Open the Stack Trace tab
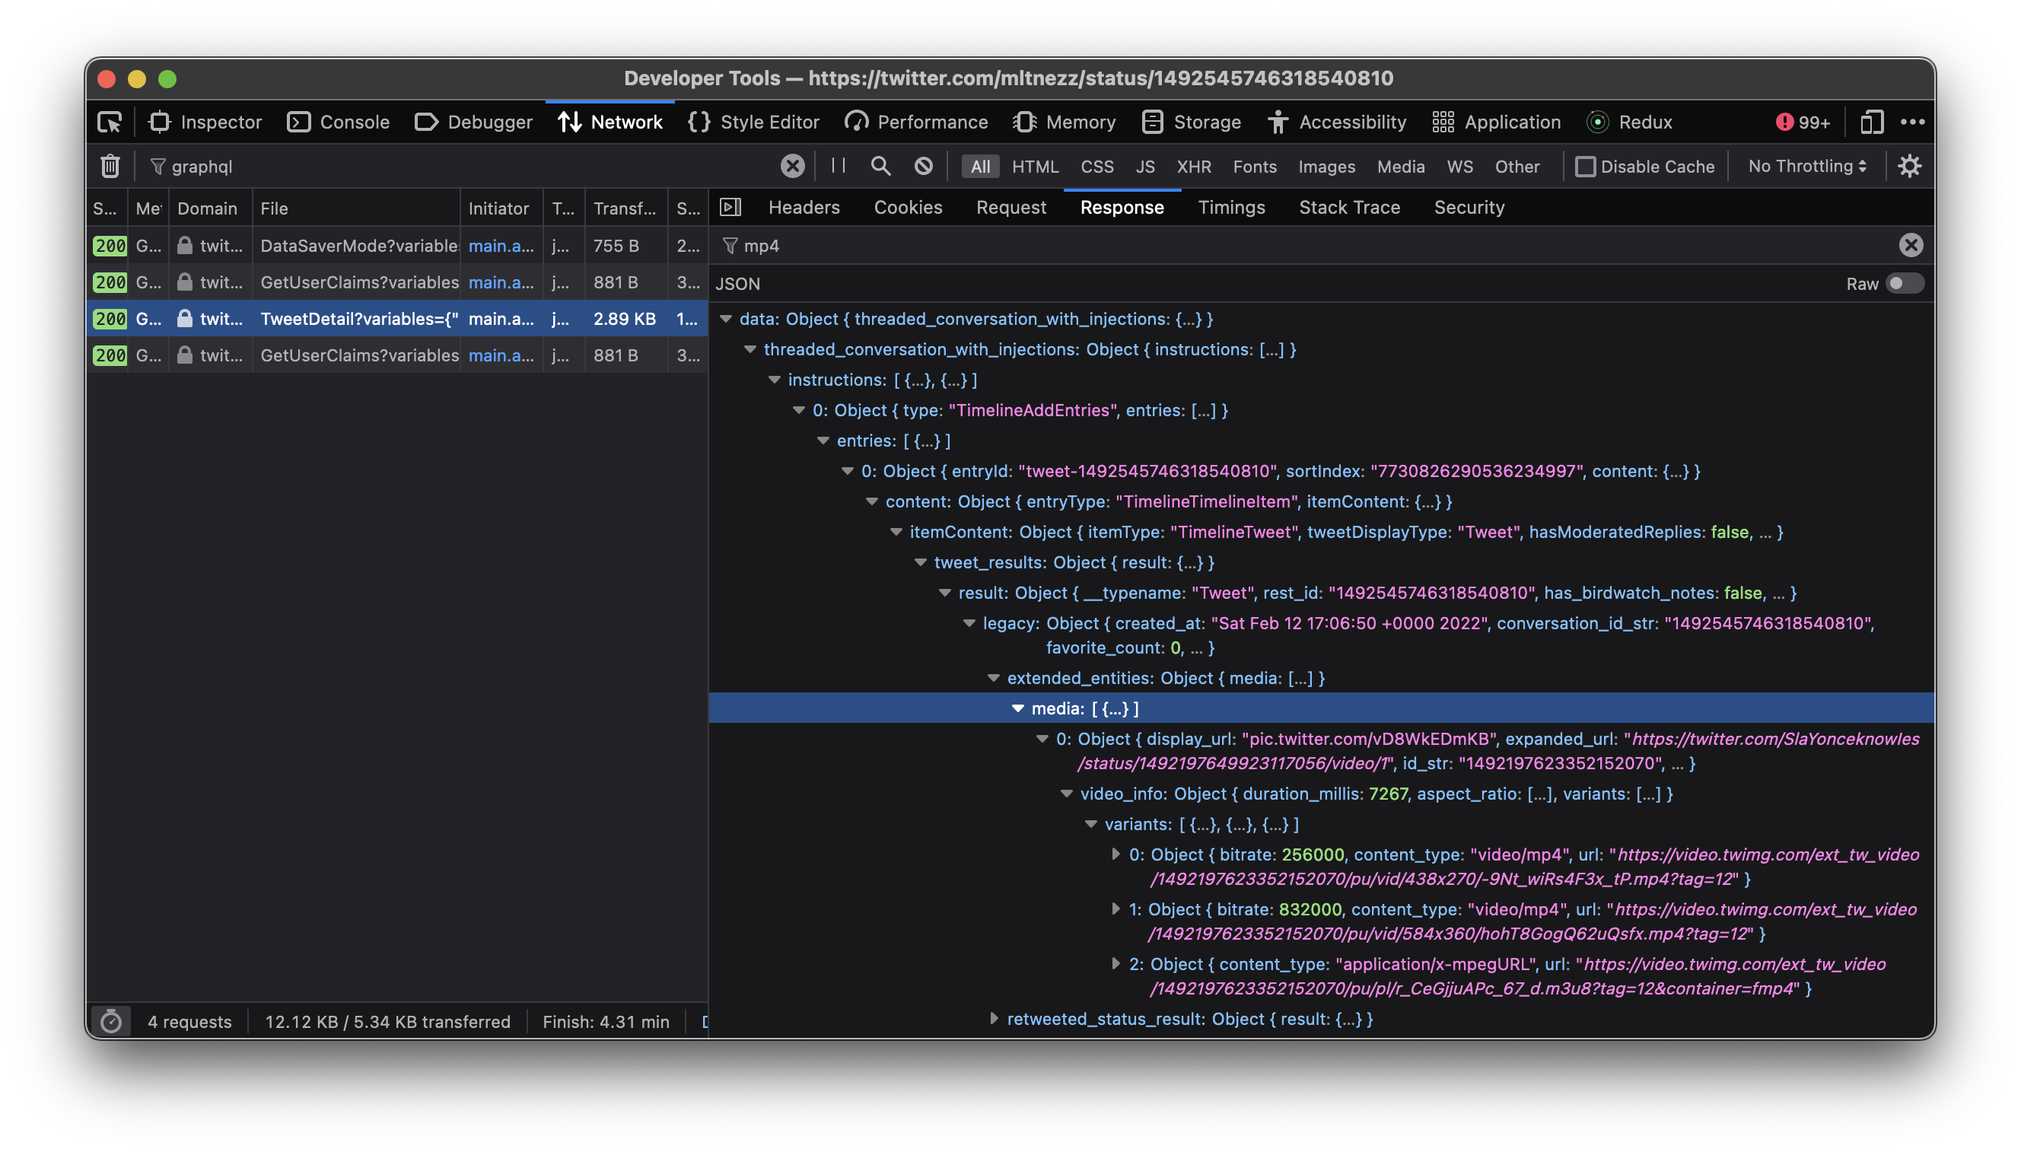The width and height of the screenshot is (2021, 1152). point(1348,207)
